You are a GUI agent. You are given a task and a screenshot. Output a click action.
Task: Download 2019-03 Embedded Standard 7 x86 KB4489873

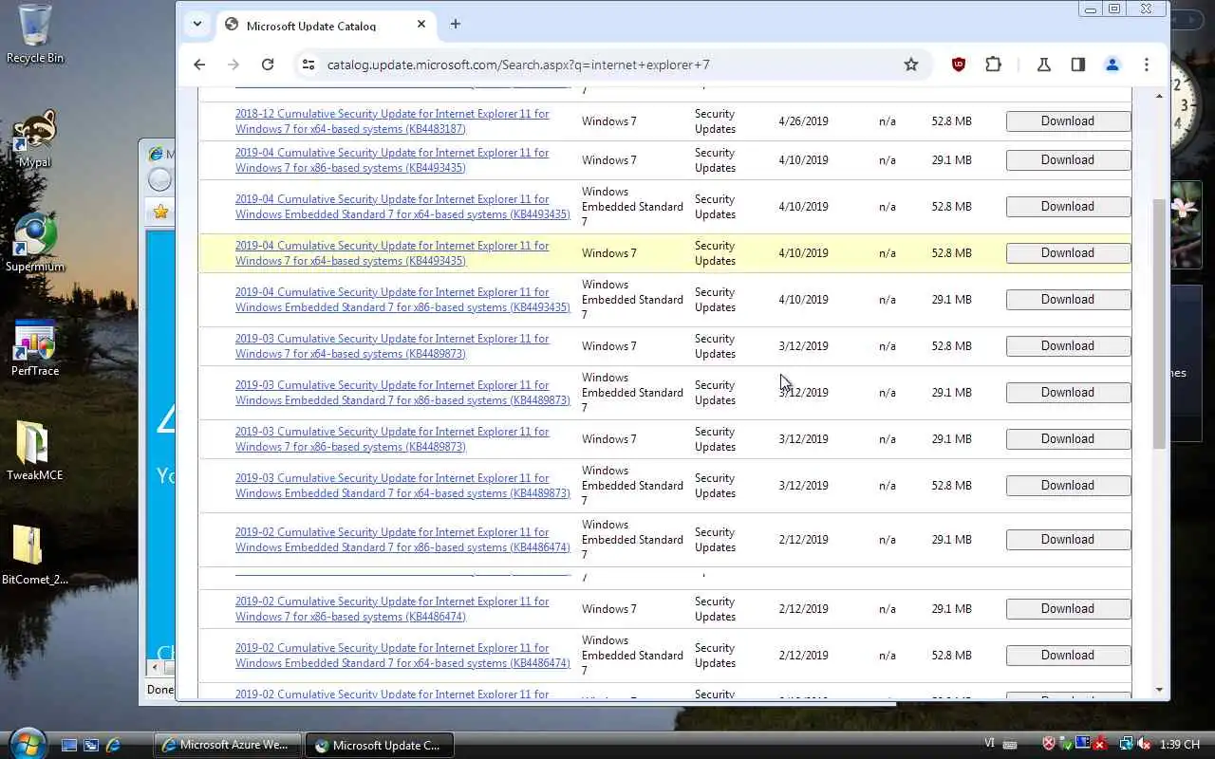tap(1068, 393)
